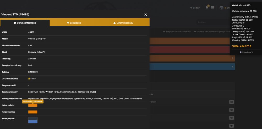Click the Silnik value Benzyna (1.9dm³)
Screen dimensions: 262x129
tap(36, 52)
